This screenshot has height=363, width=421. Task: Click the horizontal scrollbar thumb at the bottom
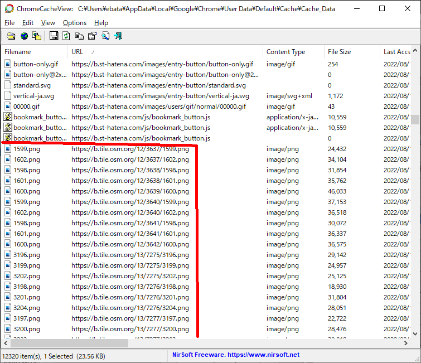(x=67, y=343)
